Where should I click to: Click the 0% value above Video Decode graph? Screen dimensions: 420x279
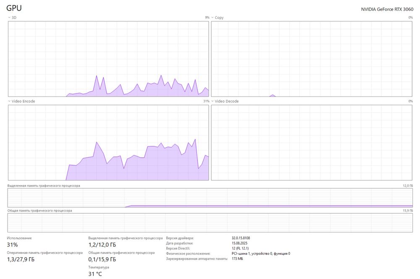[411, 102]
